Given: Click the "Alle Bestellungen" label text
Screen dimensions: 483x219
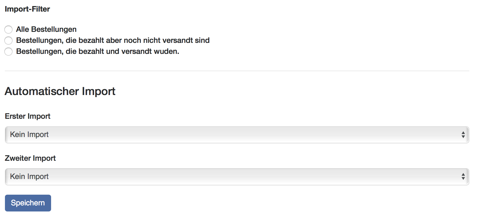Looking at the screenshot, I should (x=46, y=30).
